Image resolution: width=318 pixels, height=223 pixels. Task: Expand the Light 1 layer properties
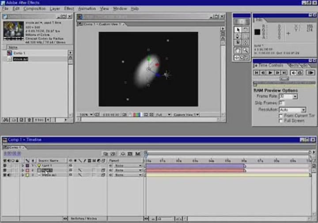tap(23, 166)
